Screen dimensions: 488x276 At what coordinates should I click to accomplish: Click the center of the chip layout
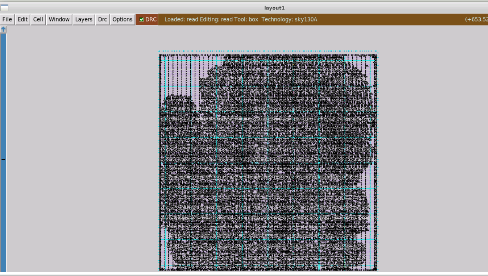[x=268, y=161]
